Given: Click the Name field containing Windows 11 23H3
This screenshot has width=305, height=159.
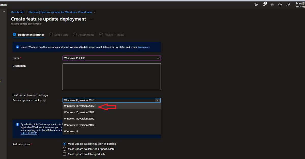Looking at the screenshot, I should click(x=112, y=58).
